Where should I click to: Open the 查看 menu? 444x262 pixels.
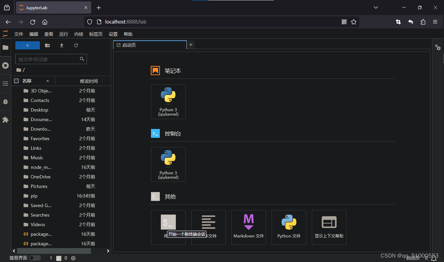tap(49, 34)
